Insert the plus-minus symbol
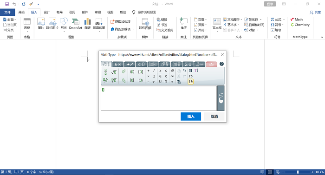Image resolution: width=325 pixels, height=175 pixels. [x=154, y=76]
